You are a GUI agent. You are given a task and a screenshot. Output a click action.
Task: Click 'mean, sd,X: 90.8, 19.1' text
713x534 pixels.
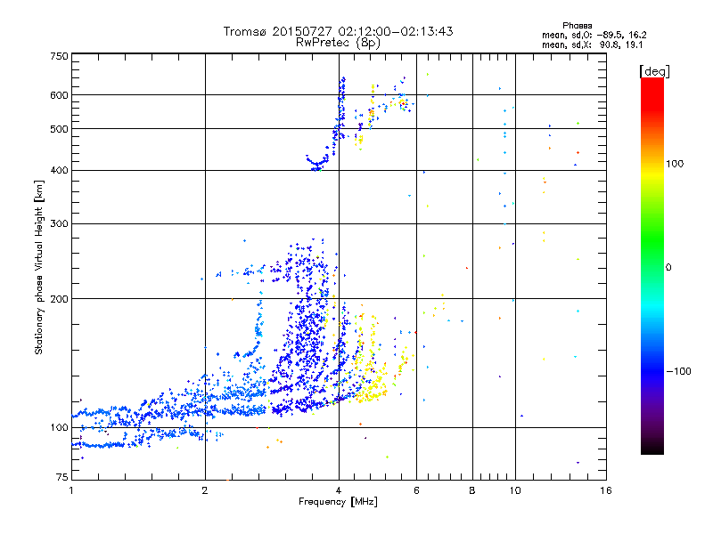[592, 45]
